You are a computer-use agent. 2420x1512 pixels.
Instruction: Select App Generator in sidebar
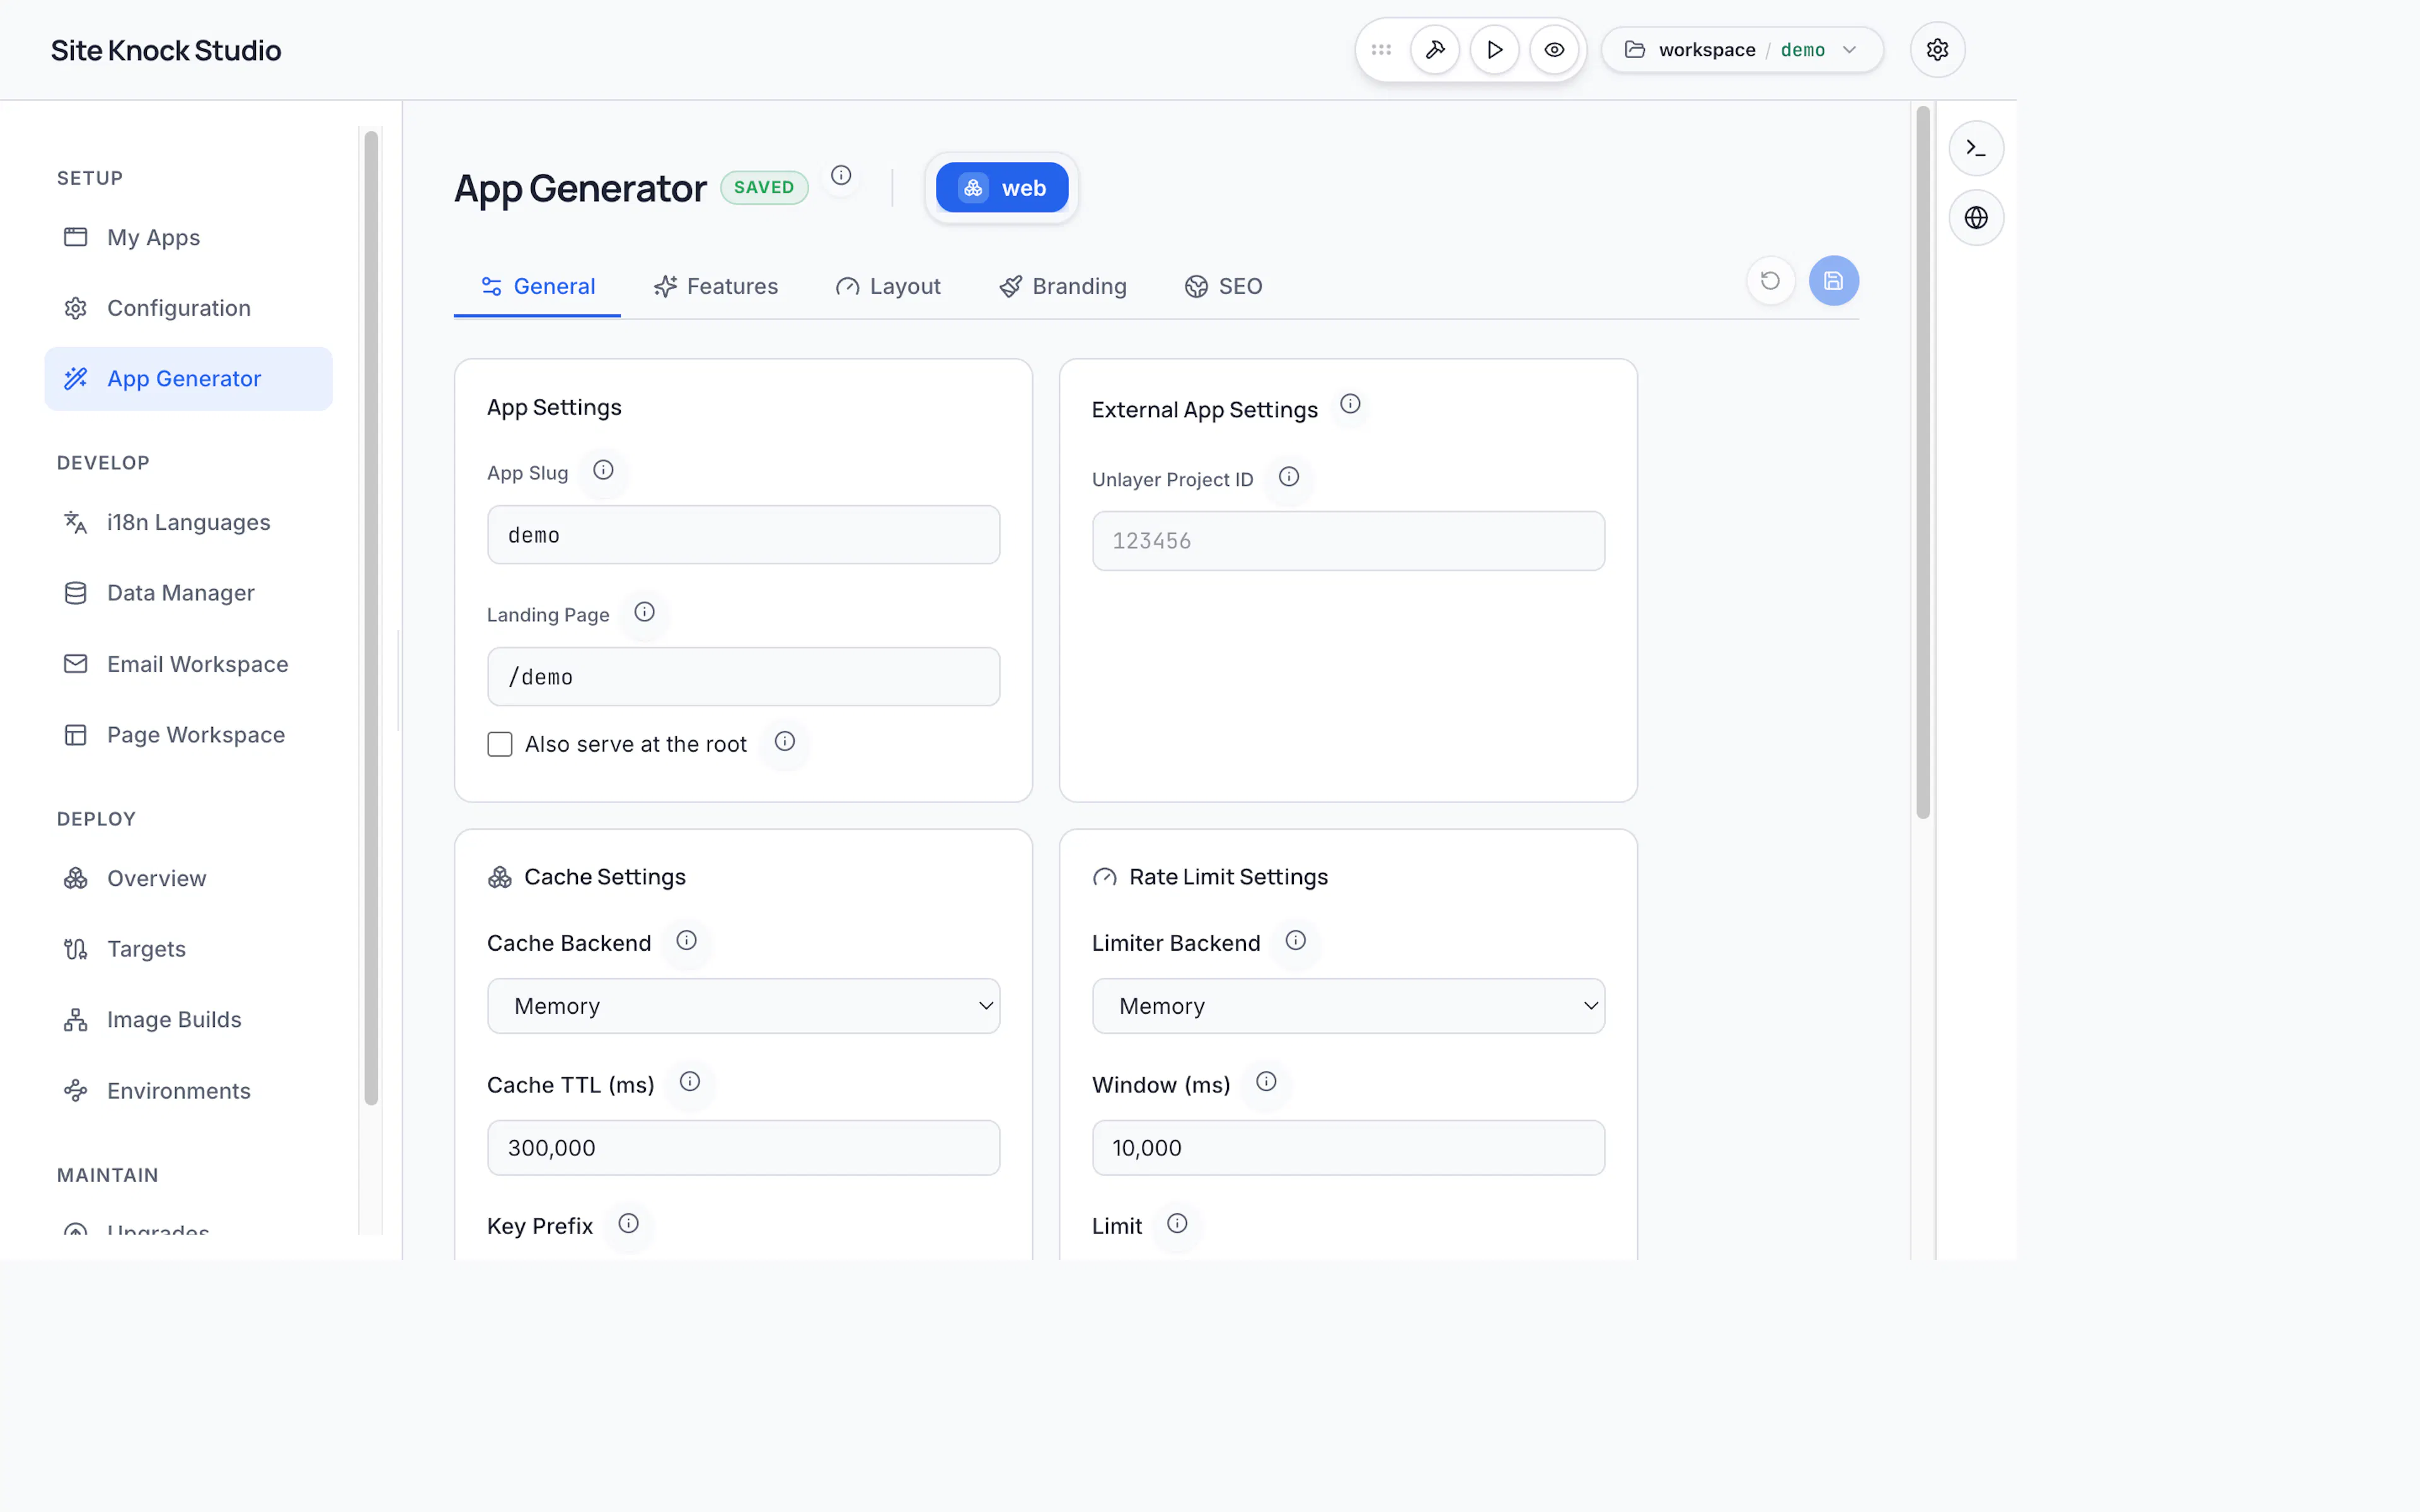[x=188, y=379]
